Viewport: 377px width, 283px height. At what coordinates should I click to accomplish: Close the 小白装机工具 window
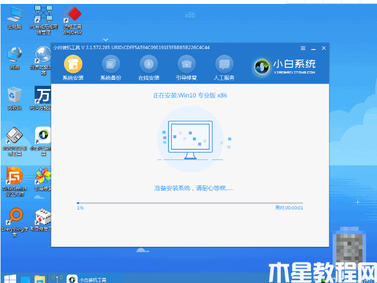pos(324,48)
